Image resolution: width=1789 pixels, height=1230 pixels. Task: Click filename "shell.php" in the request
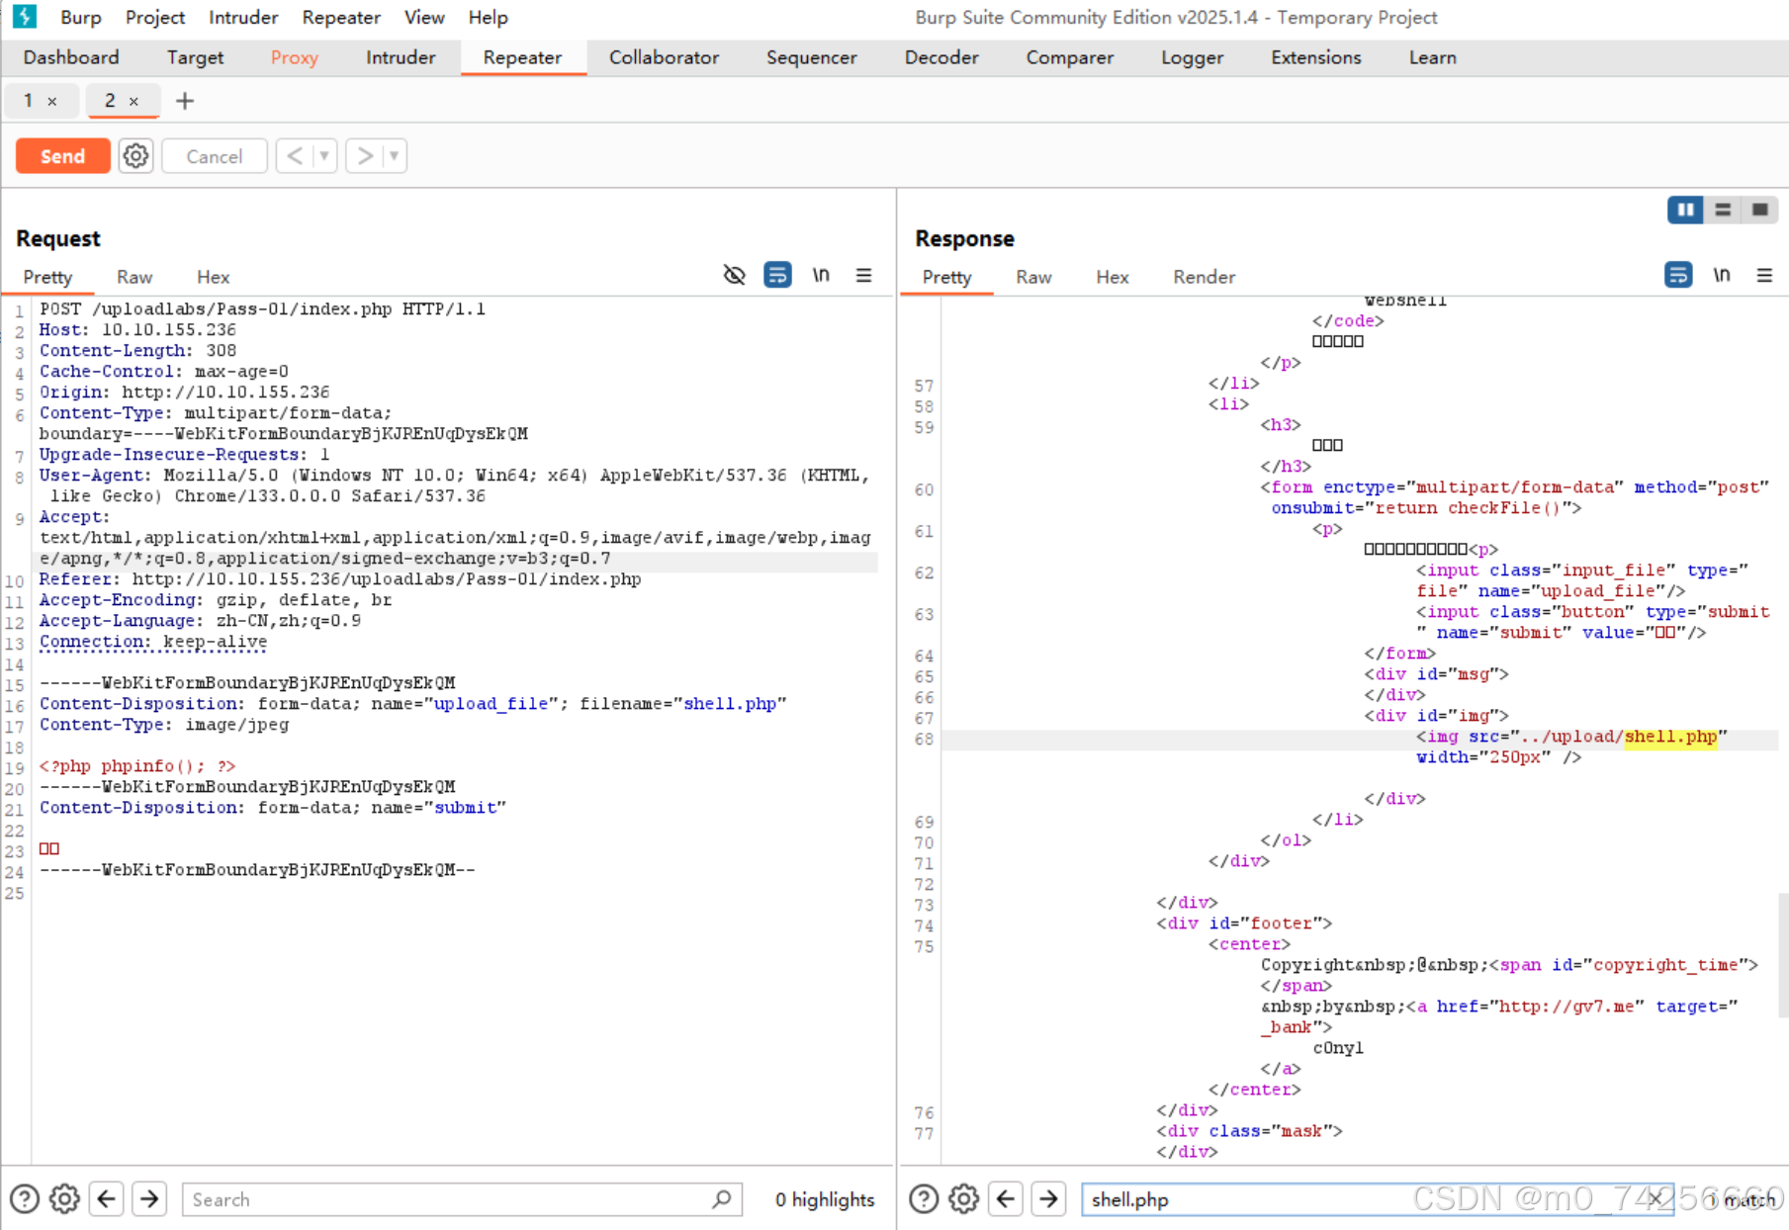[730, 704]
